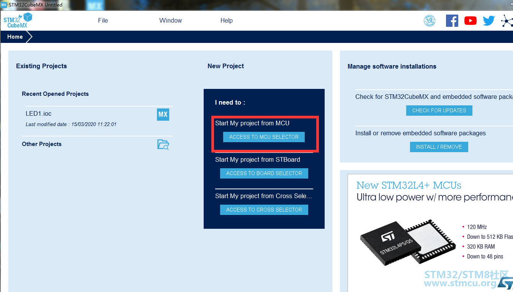Click ACCESS TO MCU SELECTOR button
Viewport: 513px width, 292px height.
[x=264, y=137]
